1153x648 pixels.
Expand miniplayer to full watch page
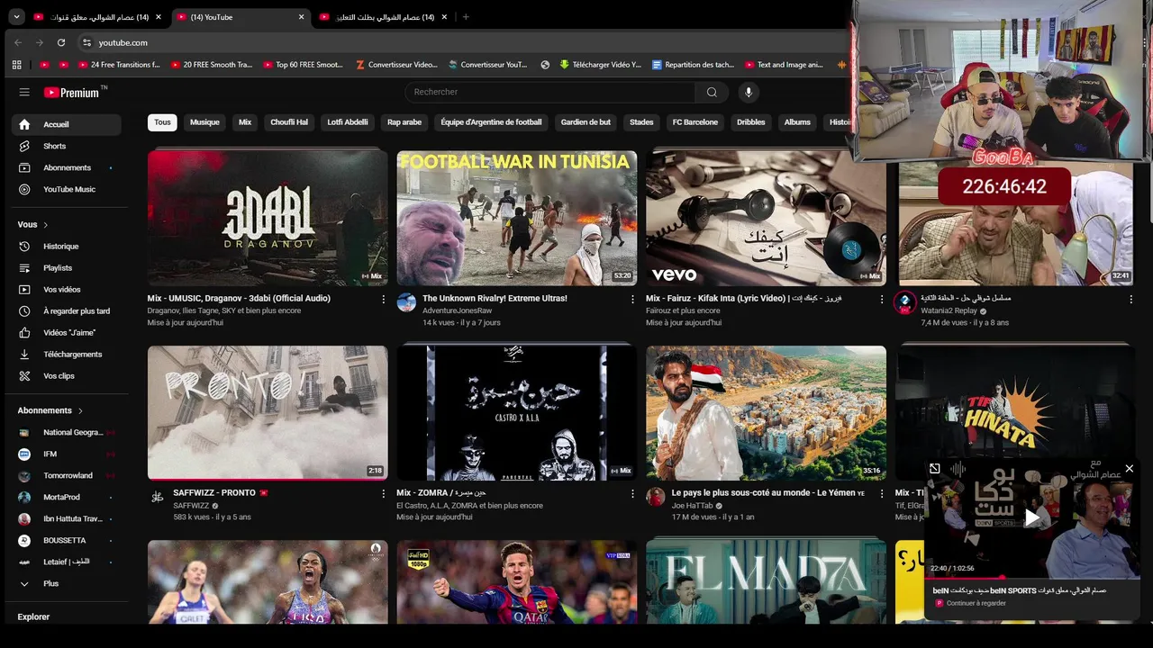[x=935, y=468]
